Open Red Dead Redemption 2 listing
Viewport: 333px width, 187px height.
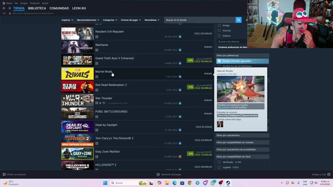[137, 87]
